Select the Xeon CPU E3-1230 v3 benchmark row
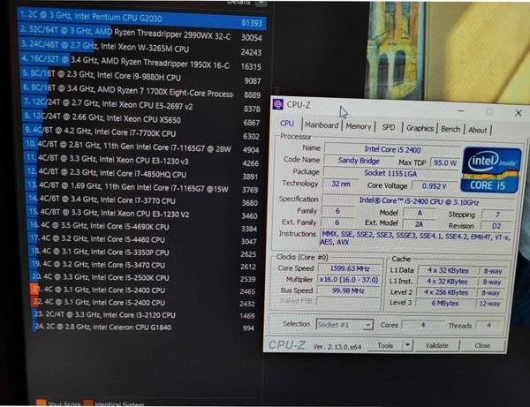 pyautogui.click(x=142, y=160)
